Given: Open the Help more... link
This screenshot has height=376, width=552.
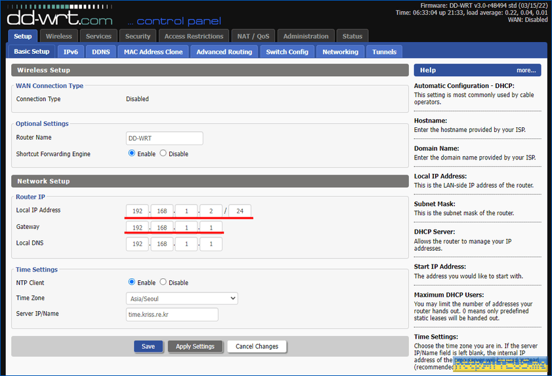Looking at the screenshot, I should (x=526, y=70).
